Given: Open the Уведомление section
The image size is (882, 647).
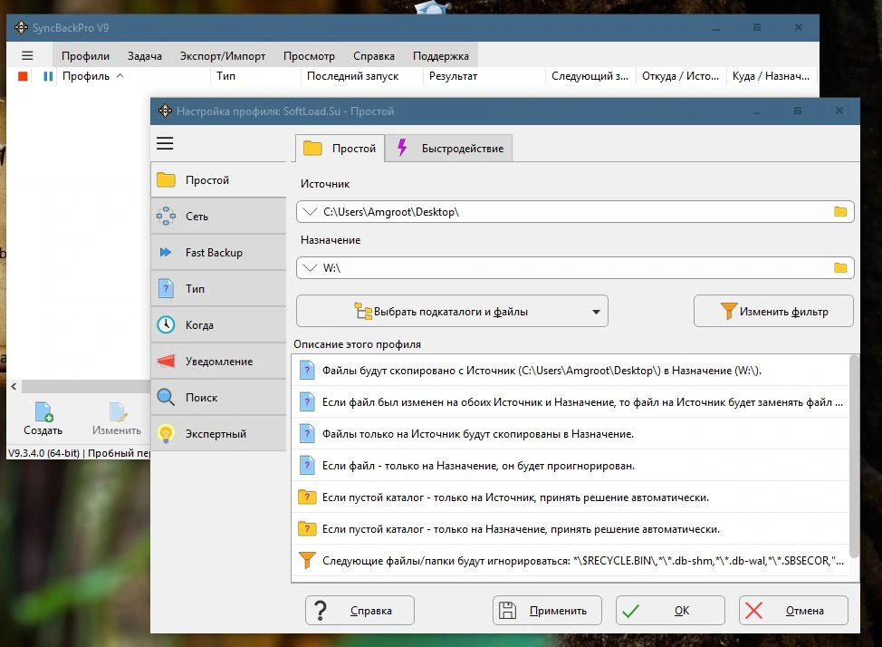Looking at the screenshot, I should [219, 361].
